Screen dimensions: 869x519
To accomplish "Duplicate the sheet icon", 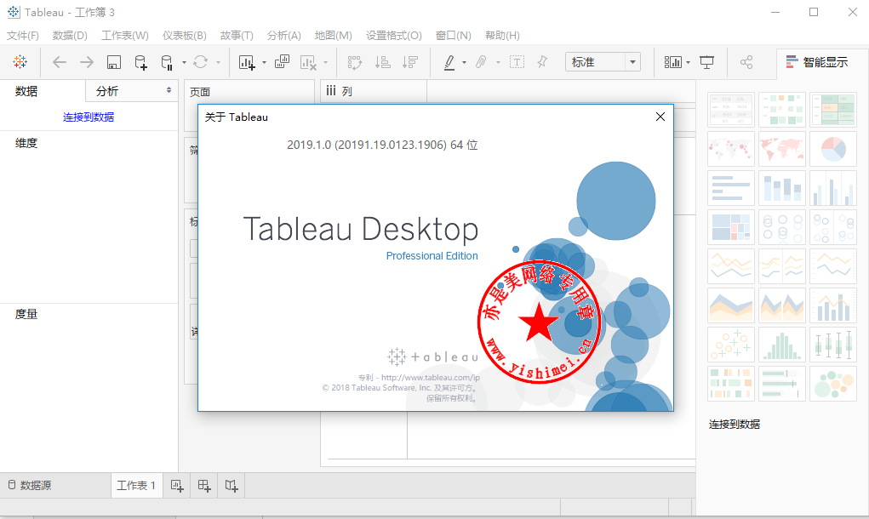I will coord(282,61).
